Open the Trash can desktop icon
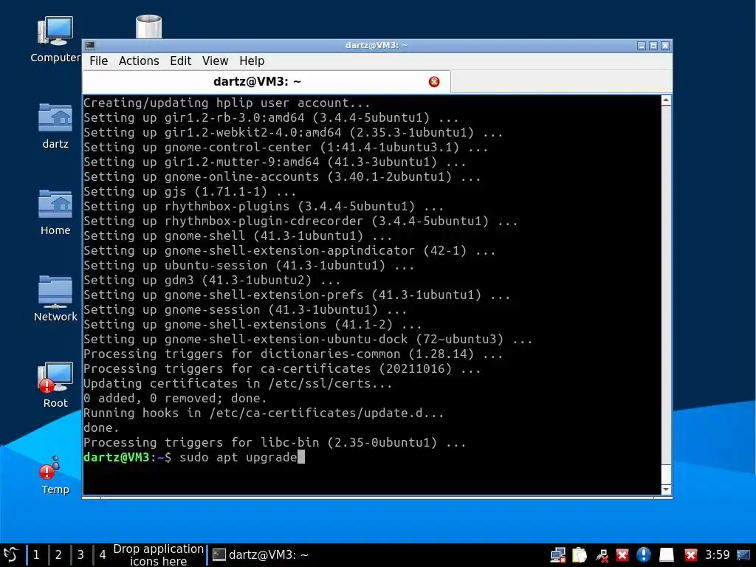The image size is (756, 567). pos(148,27)
